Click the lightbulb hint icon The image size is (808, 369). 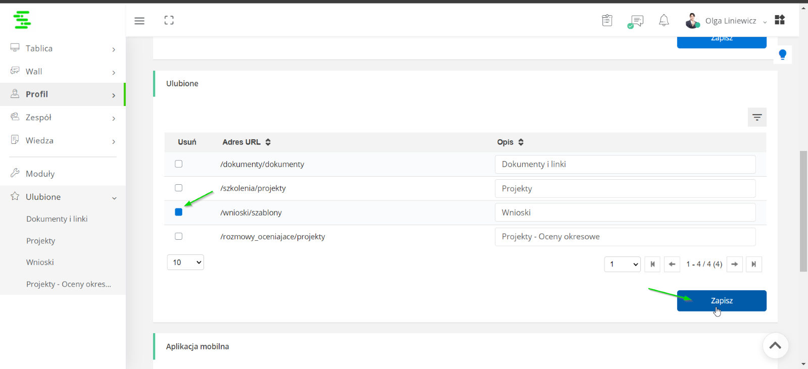(x=782, y=55)
